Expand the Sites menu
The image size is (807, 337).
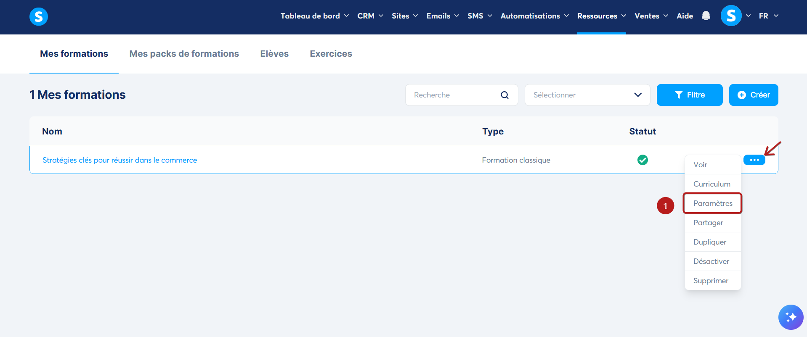405,16
